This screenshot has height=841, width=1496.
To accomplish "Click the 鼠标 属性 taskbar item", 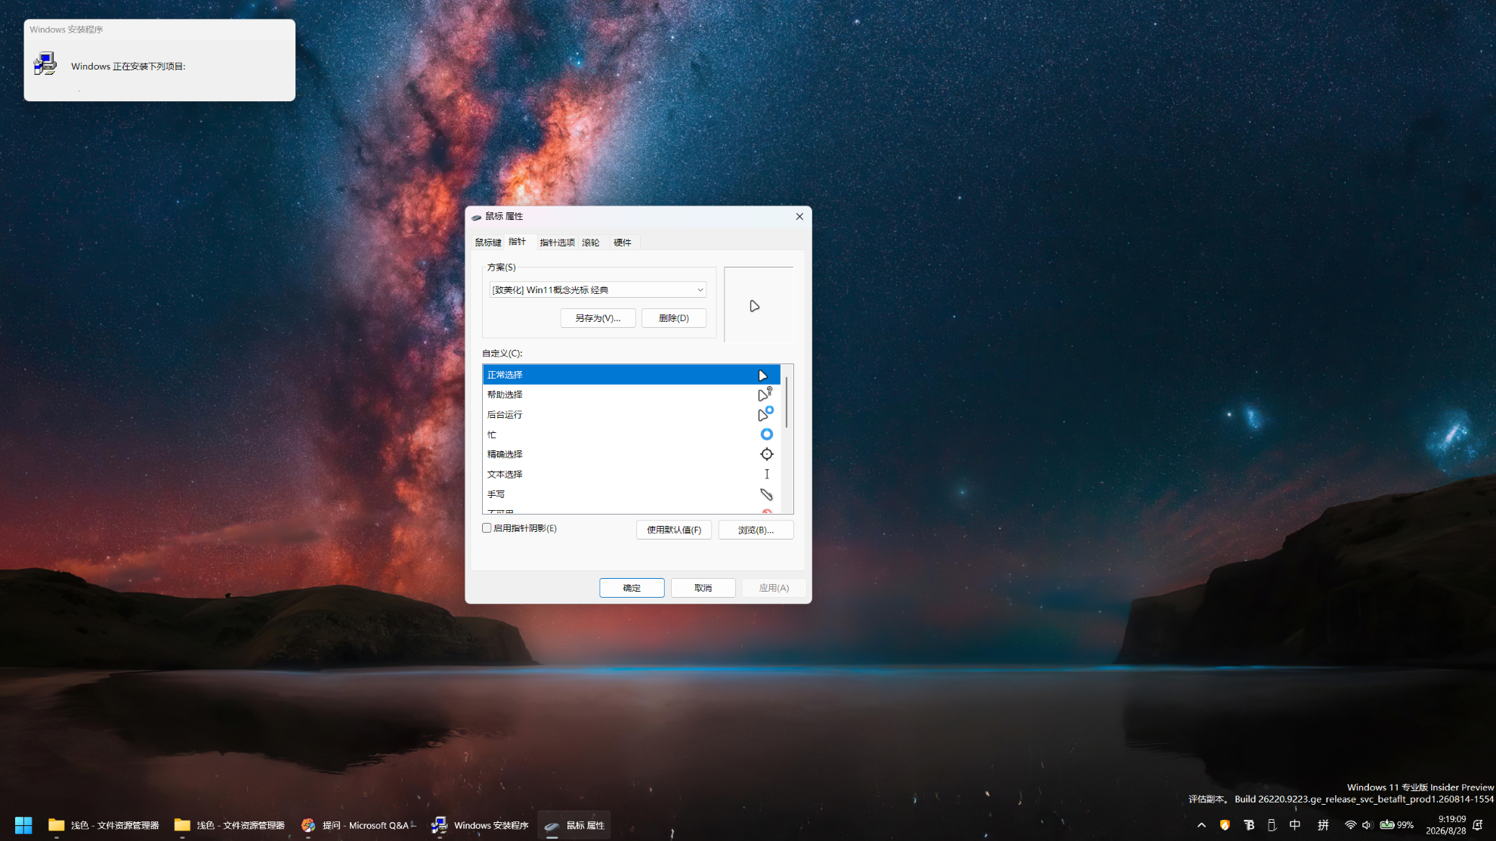I will tap(575, 825).
